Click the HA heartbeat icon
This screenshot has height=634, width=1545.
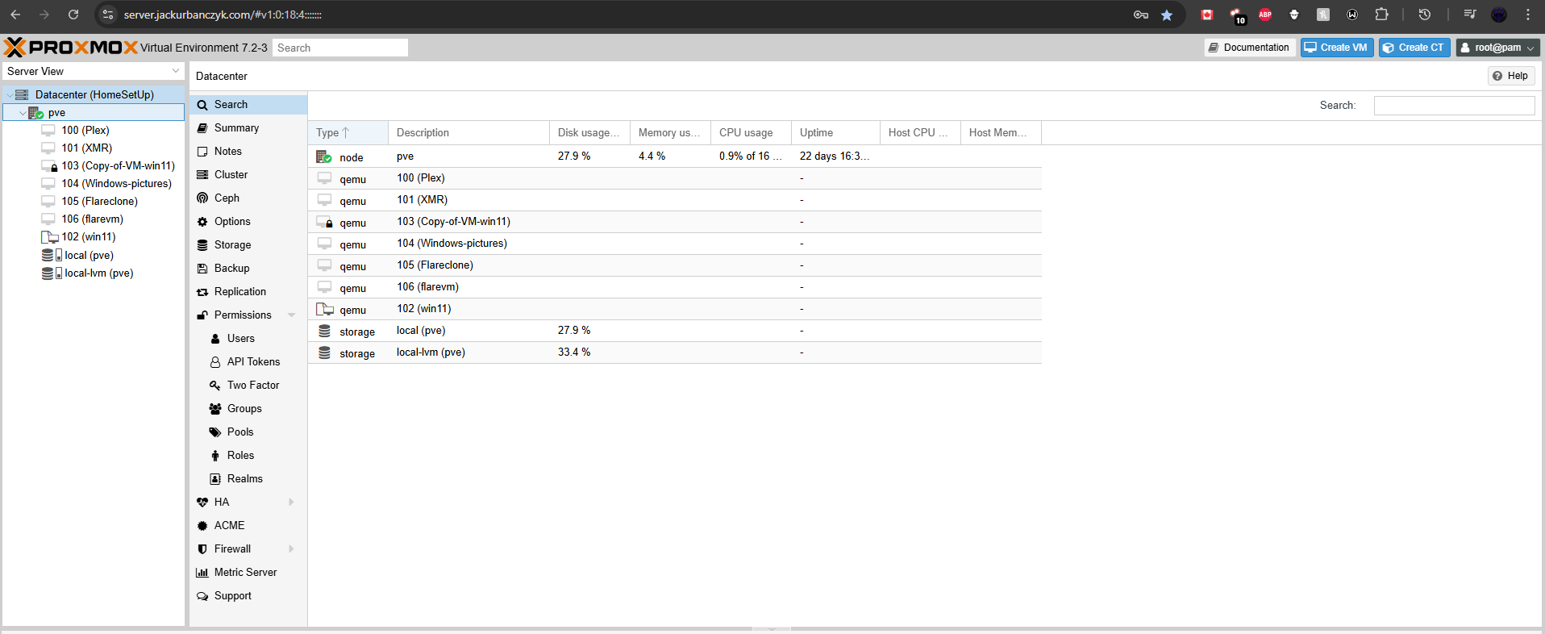tap(202, 503)
